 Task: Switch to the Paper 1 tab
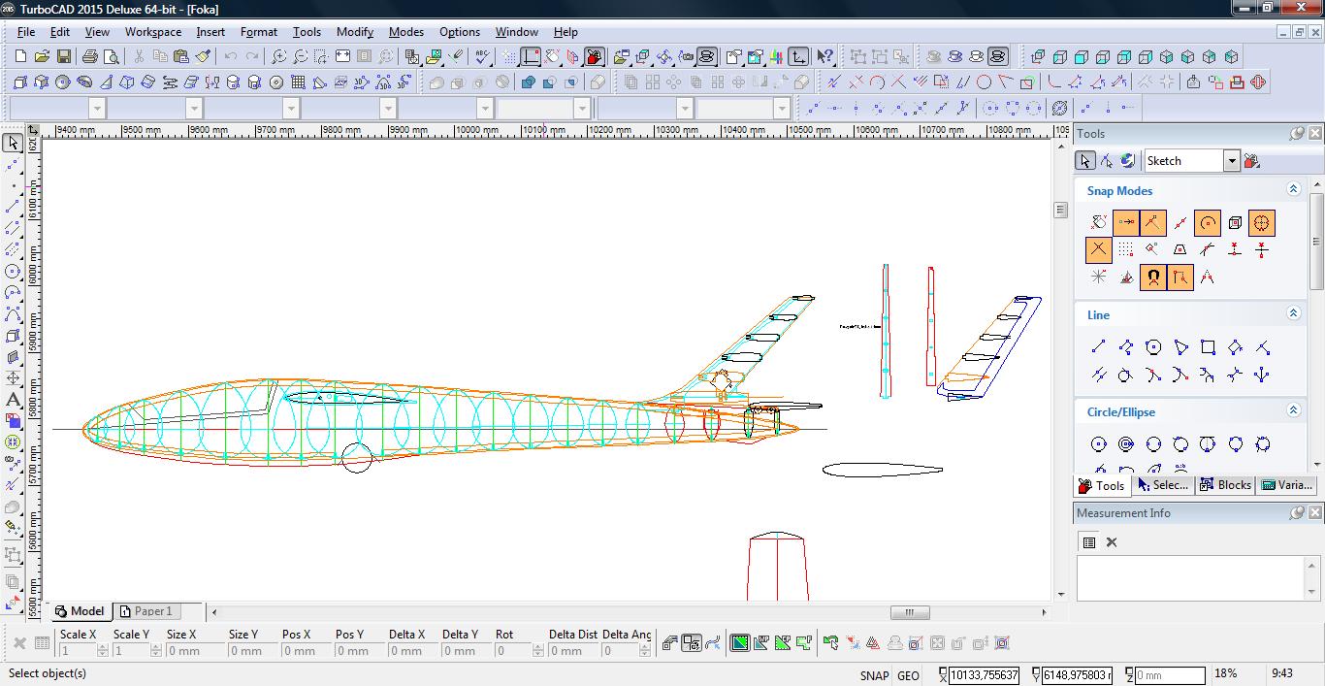coord(146,611)
